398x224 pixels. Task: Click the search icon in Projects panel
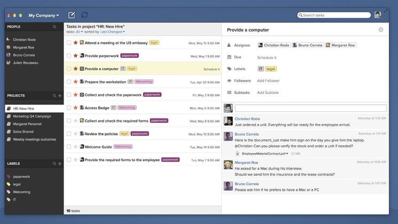[54, 96]
